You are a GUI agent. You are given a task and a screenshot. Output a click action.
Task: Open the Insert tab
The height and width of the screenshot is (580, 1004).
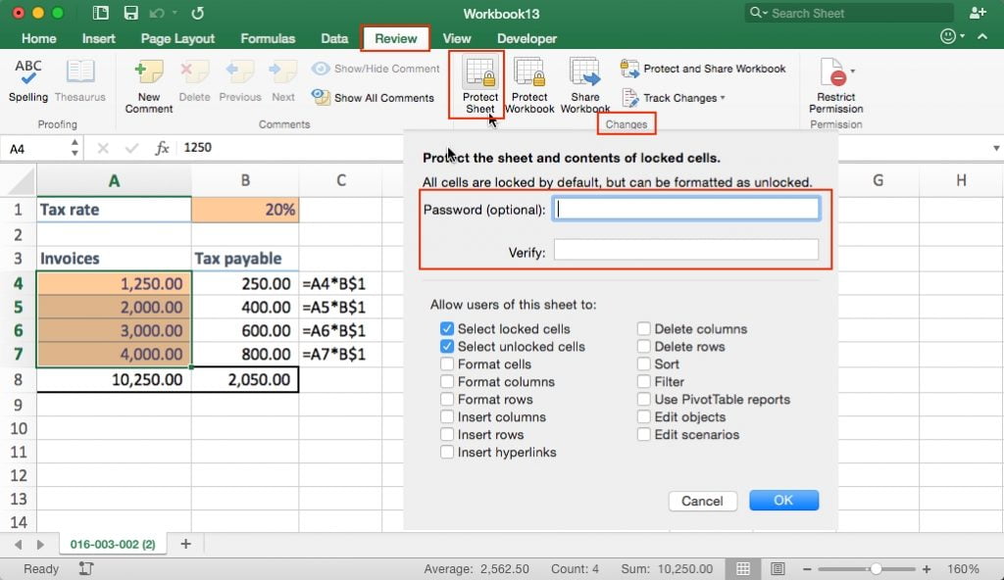coord(99,38)
